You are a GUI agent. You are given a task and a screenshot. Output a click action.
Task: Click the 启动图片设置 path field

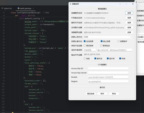104,28
